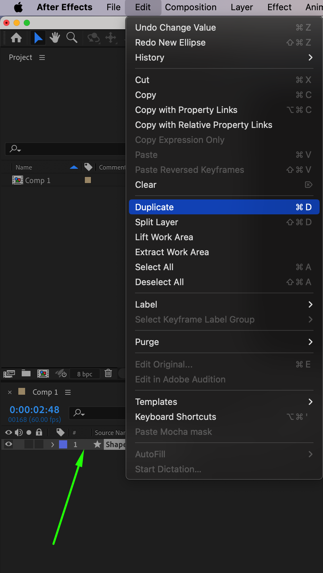
Task: Toggle the solo switch for layer 1
Action: tap(29, 444)
